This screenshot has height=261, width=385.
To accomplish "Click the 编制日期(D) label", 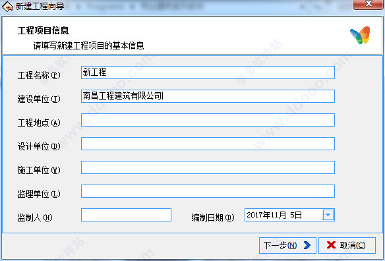I will point(213,217).
